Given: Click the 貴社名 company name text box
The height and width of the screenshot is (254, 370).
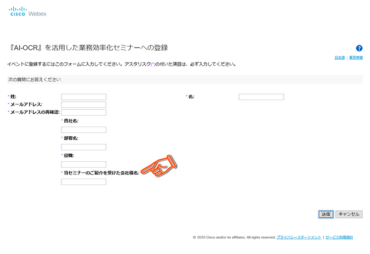Looking at the screenshot, I should (84, 130).
